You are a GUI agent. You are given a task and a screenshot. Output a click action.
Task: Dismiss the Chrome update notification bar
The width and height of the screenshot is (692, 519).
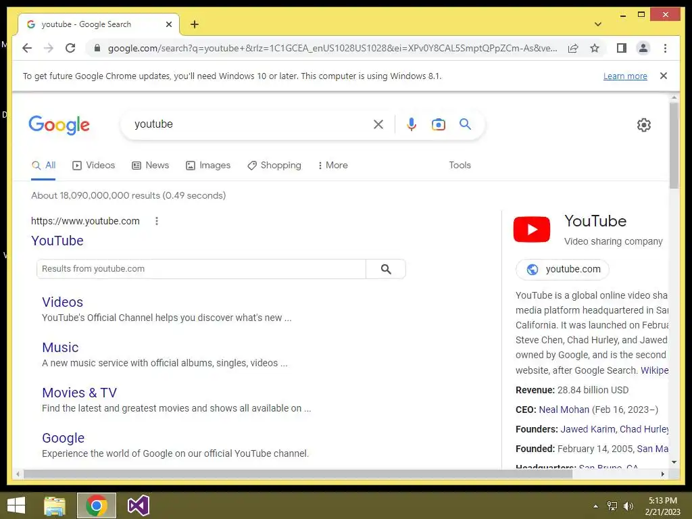[664, 76]
